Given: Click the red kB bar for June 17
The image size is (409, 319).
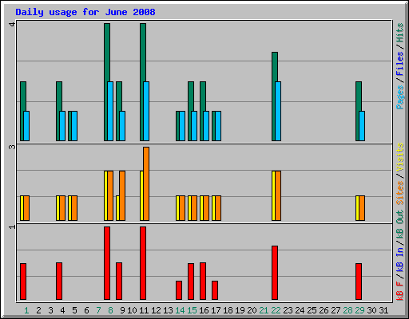Looking at the screenshot, I should pos(215,290).
